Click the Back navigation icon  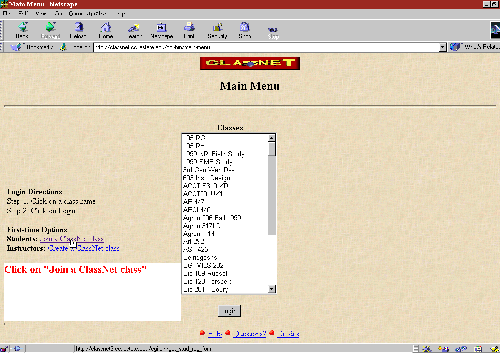pos(22,30)
